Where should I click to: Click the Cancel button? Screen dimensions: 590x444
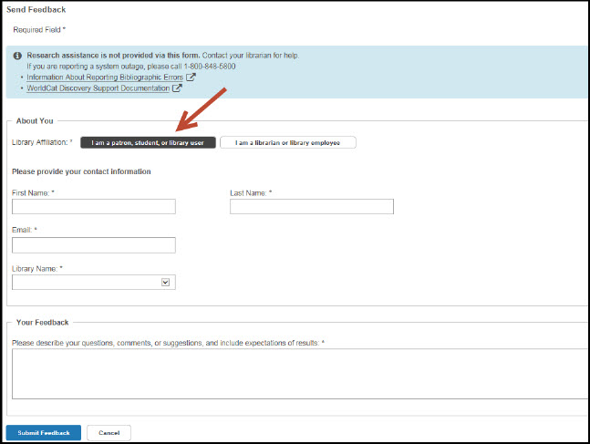pos(109,433)
